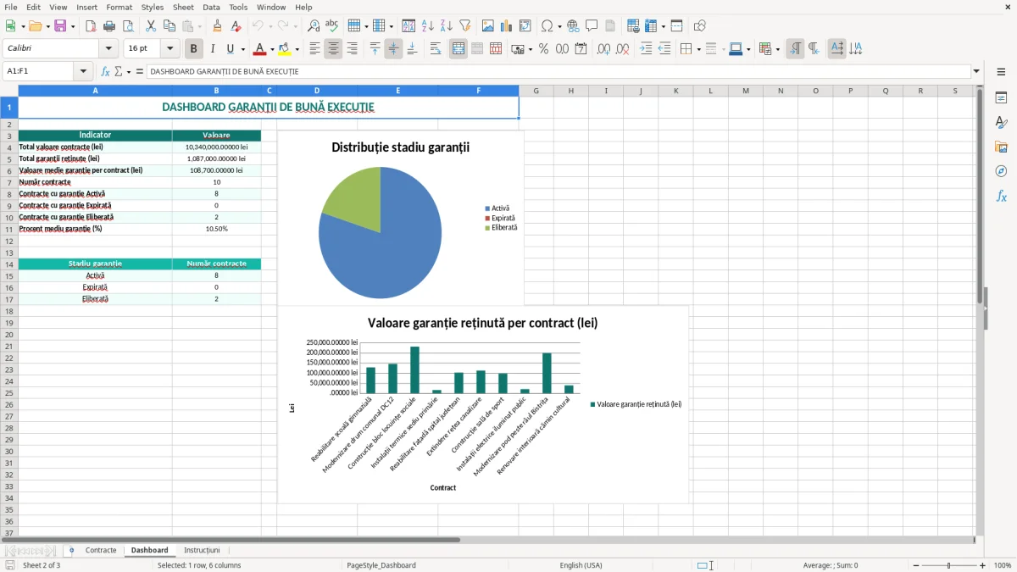
Task: Open the Open-file dropdown arrow
Action: click(x=46, y=26)
